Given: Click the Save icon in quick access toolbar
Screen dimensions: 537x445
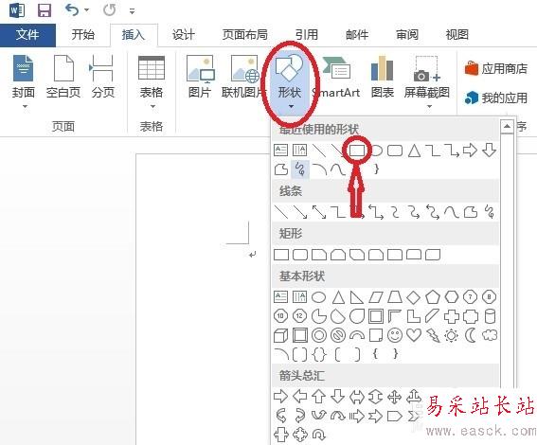Looking at the screenshot, I should coord(45,10).
